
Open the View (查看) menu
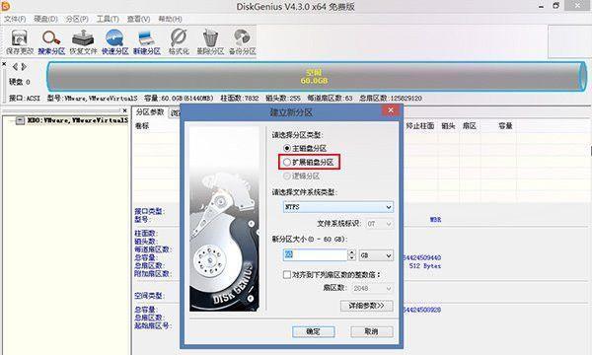[x=138, y=19]
